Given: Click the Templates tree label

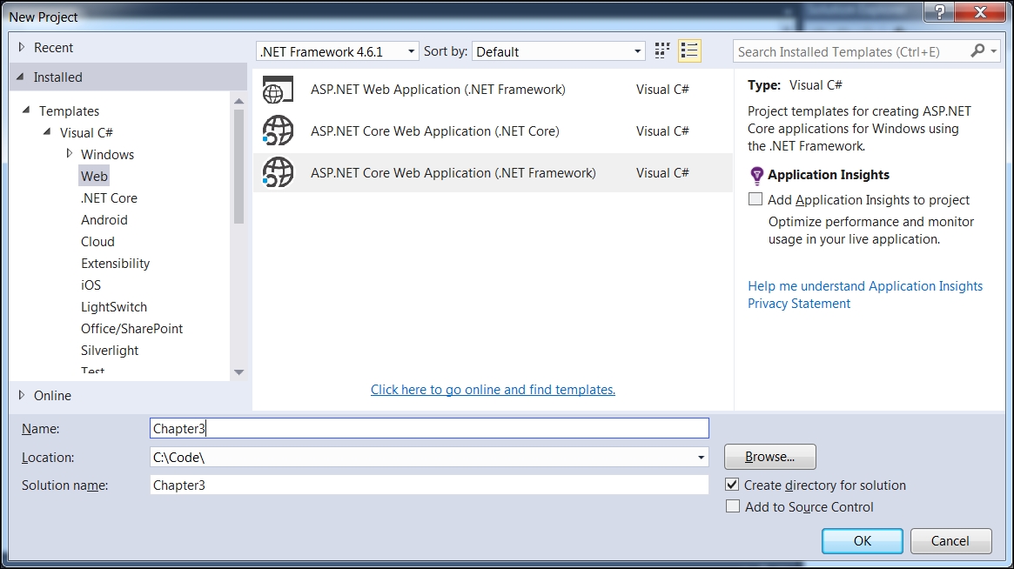Looking at the screenshot, I should coord(69,111).
